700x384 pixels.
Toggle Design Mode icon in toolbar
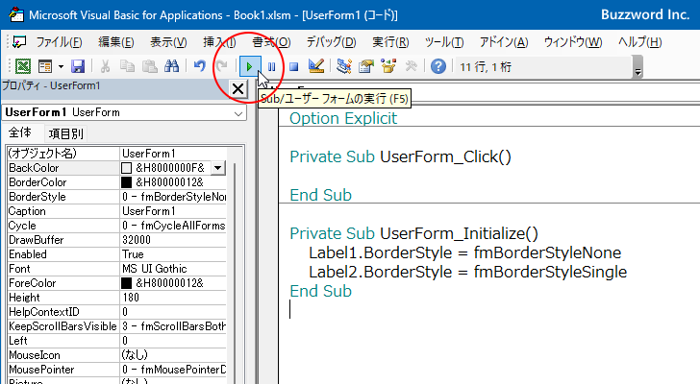316,66
